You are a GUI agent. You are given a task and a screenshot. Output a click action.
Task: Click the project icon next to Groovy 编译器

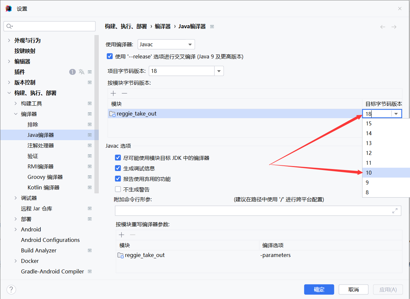90,177
